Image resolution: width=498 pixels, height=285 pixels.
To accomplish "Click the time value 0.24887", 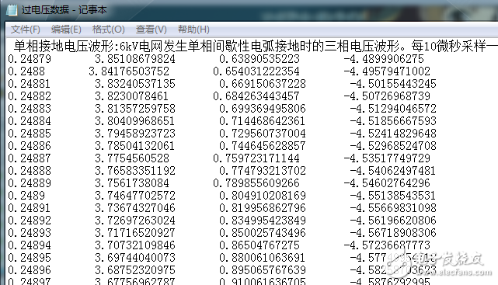I will (x=30, y=158).
